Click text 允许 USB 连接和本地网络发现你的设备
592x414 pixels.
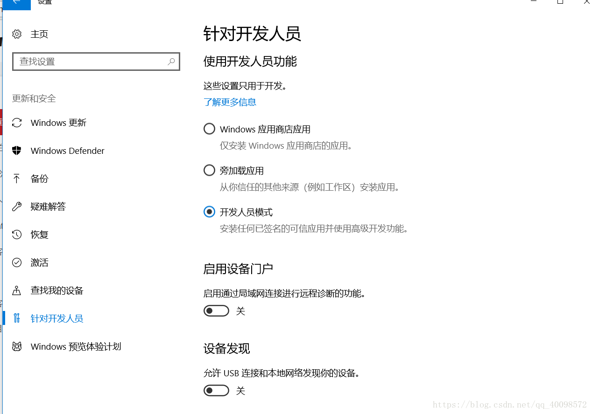(282, 373)
